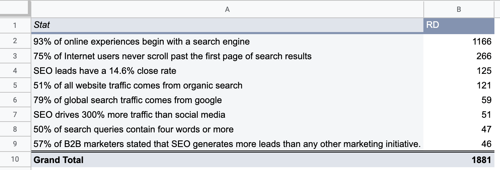This screenshot has width=500, height=170.
Task: Select '51% of all website traffic' cell
Action: pos(138,86)
